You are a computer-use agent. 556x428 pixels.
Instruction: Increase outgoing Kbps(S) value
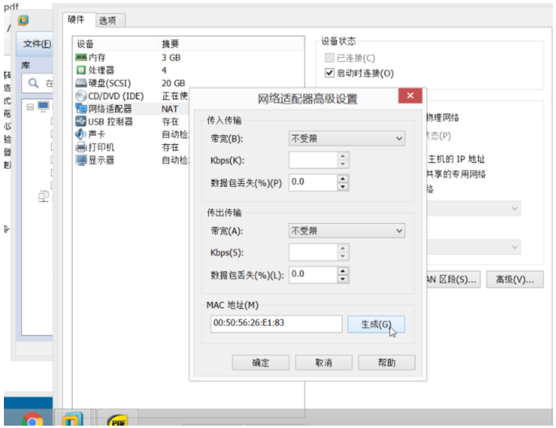coord(343,248)
